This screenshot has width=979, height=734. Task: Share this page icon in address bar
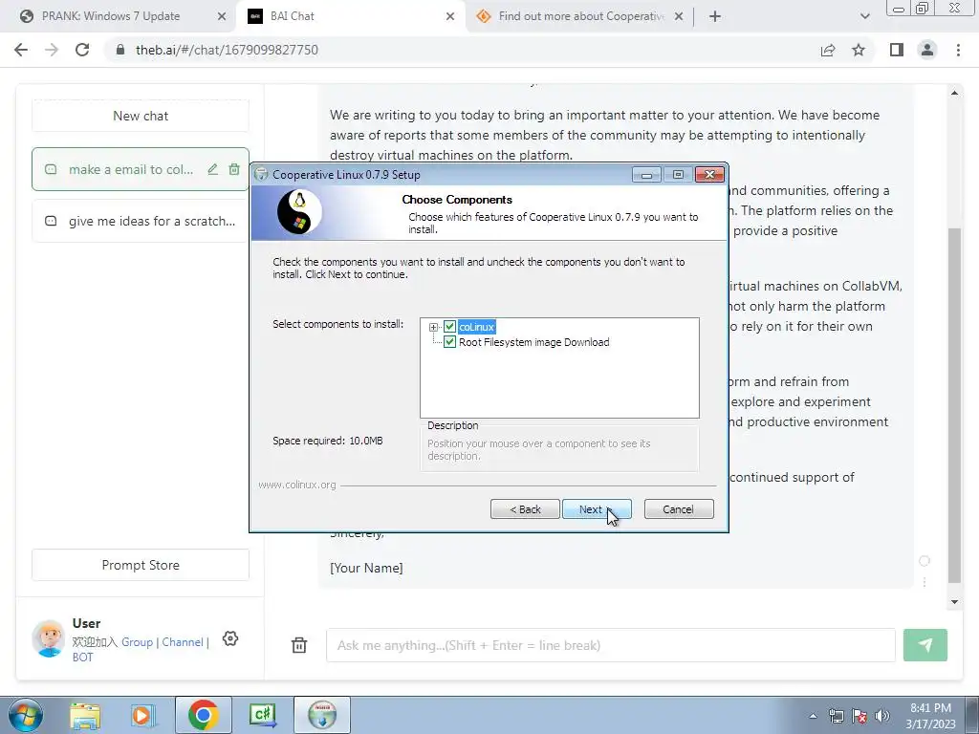(828, 50)
